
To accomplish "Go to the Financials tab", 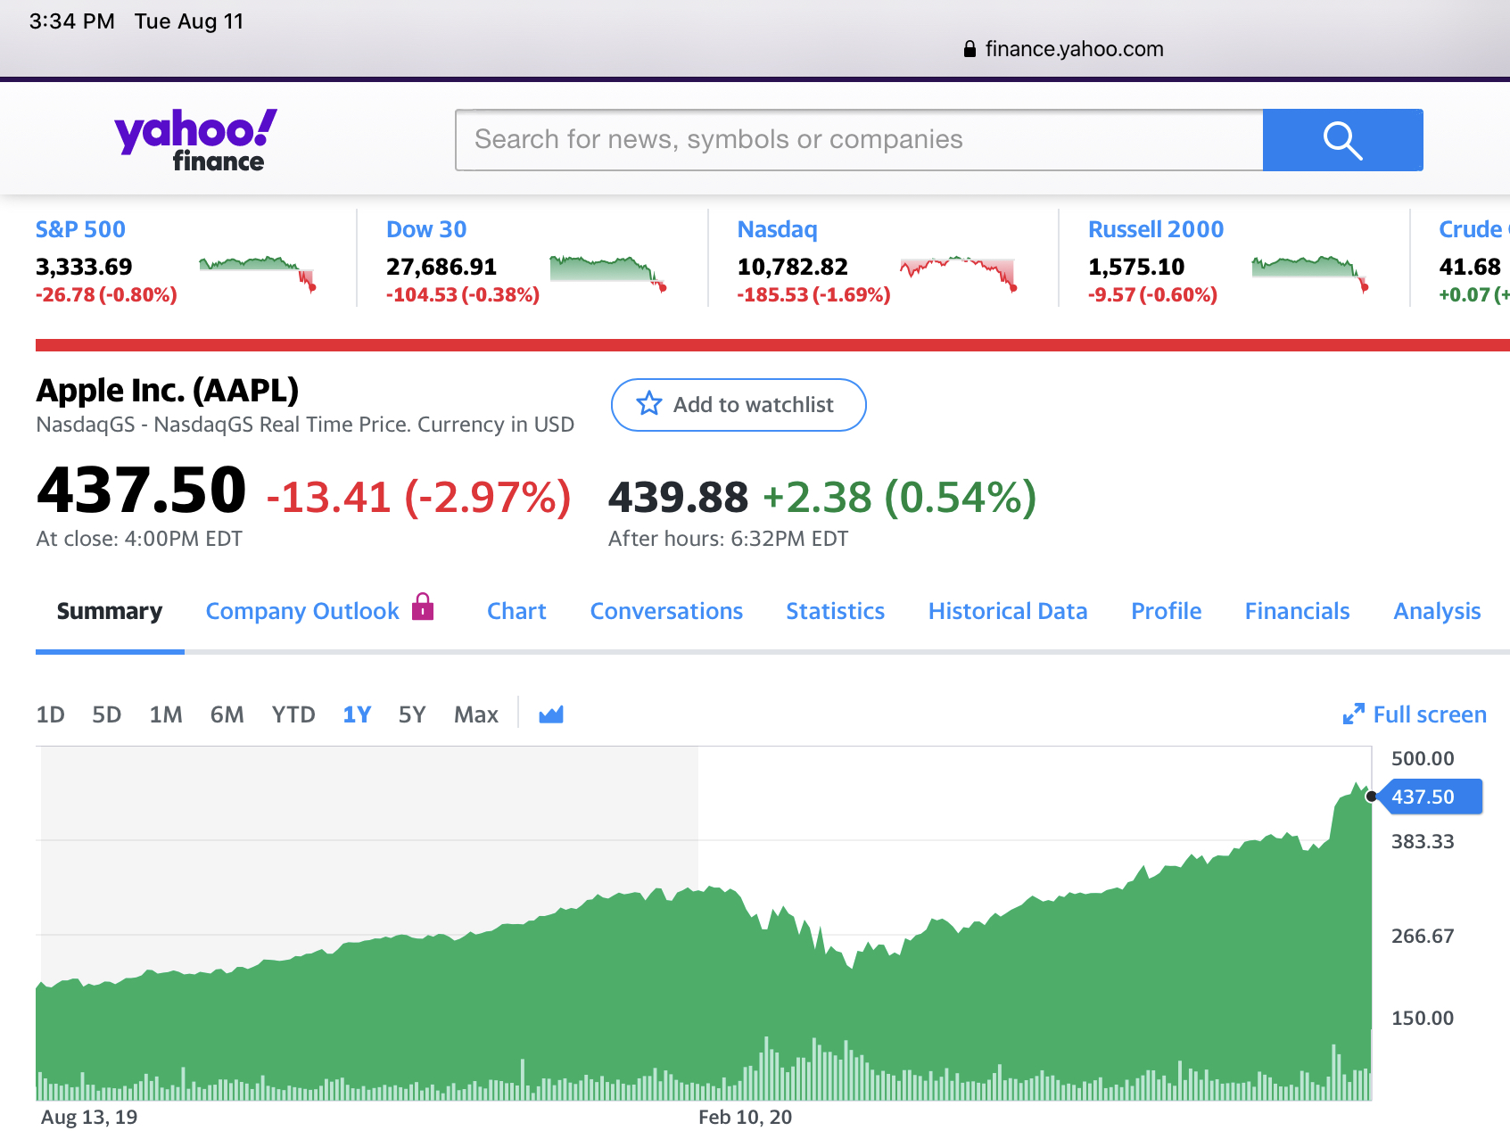I will pyautogui.click(x=1297, y=611).
